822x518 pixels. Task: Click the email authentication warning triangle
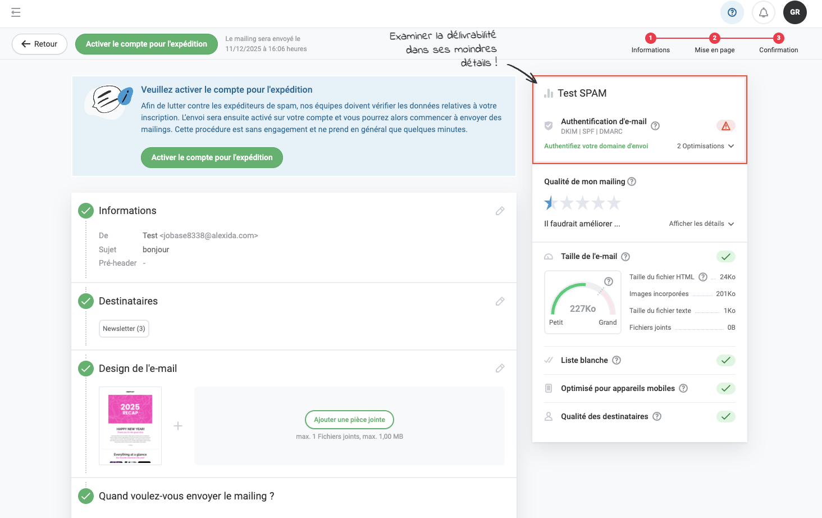pos(725,126)
